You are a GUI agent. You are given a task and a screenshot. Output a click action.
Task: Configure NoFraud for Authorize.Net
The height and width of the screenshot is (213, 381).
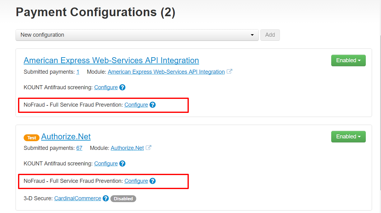(x=136, y=181)
